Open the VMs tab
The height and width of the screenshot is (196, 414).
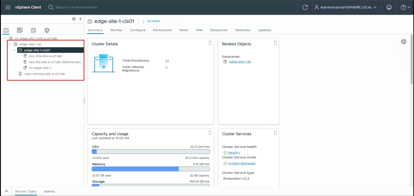pyautogui.click(x=199, y=30)
